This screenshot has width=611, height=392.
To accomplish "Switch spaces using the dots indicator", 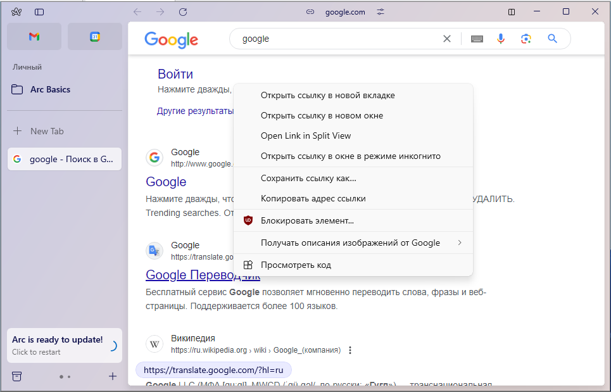I will click(x=65, y=377).
